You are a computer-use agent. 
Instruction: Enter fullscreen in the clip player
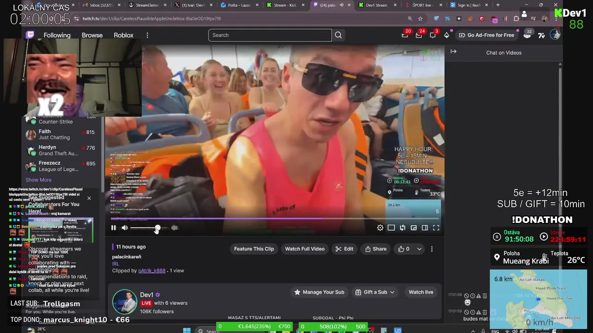pyautogui.click(x=436, y=228)
